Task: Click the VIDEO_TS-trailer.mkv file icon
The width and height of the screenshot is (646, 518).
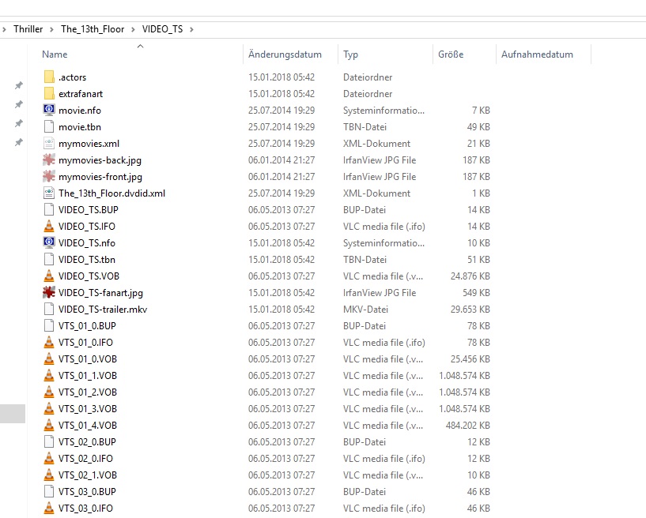Action: pos(48,309)
